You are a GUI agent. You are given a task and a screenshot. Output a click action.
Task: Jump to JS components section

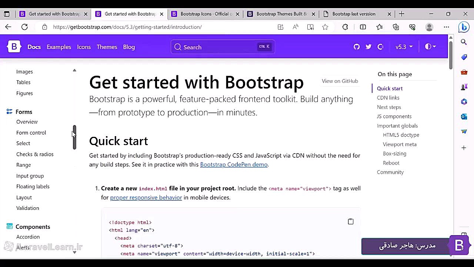pos(394,116)
